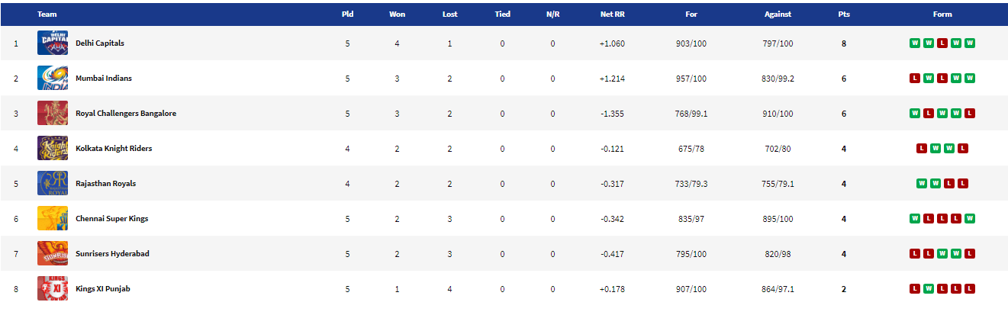Open the Delhi Capitals team name link
The width and height of the screenshot is (1008, 315).
[x=99, y=43]
